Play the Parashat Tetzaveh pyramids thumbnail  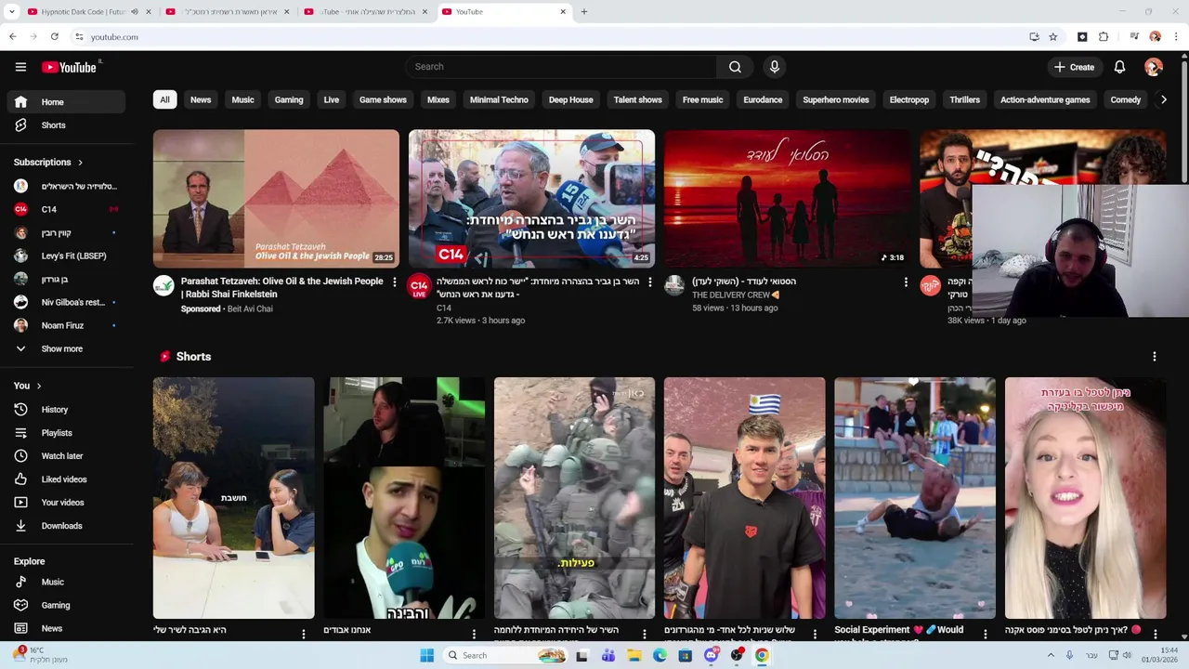click(276, 199)
